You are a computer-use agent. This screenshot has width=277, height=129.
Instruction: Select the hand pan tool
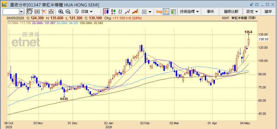coord(30,12)
